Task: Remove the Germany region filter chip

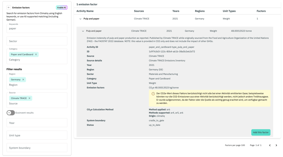Action: click(x=23, y=79)
